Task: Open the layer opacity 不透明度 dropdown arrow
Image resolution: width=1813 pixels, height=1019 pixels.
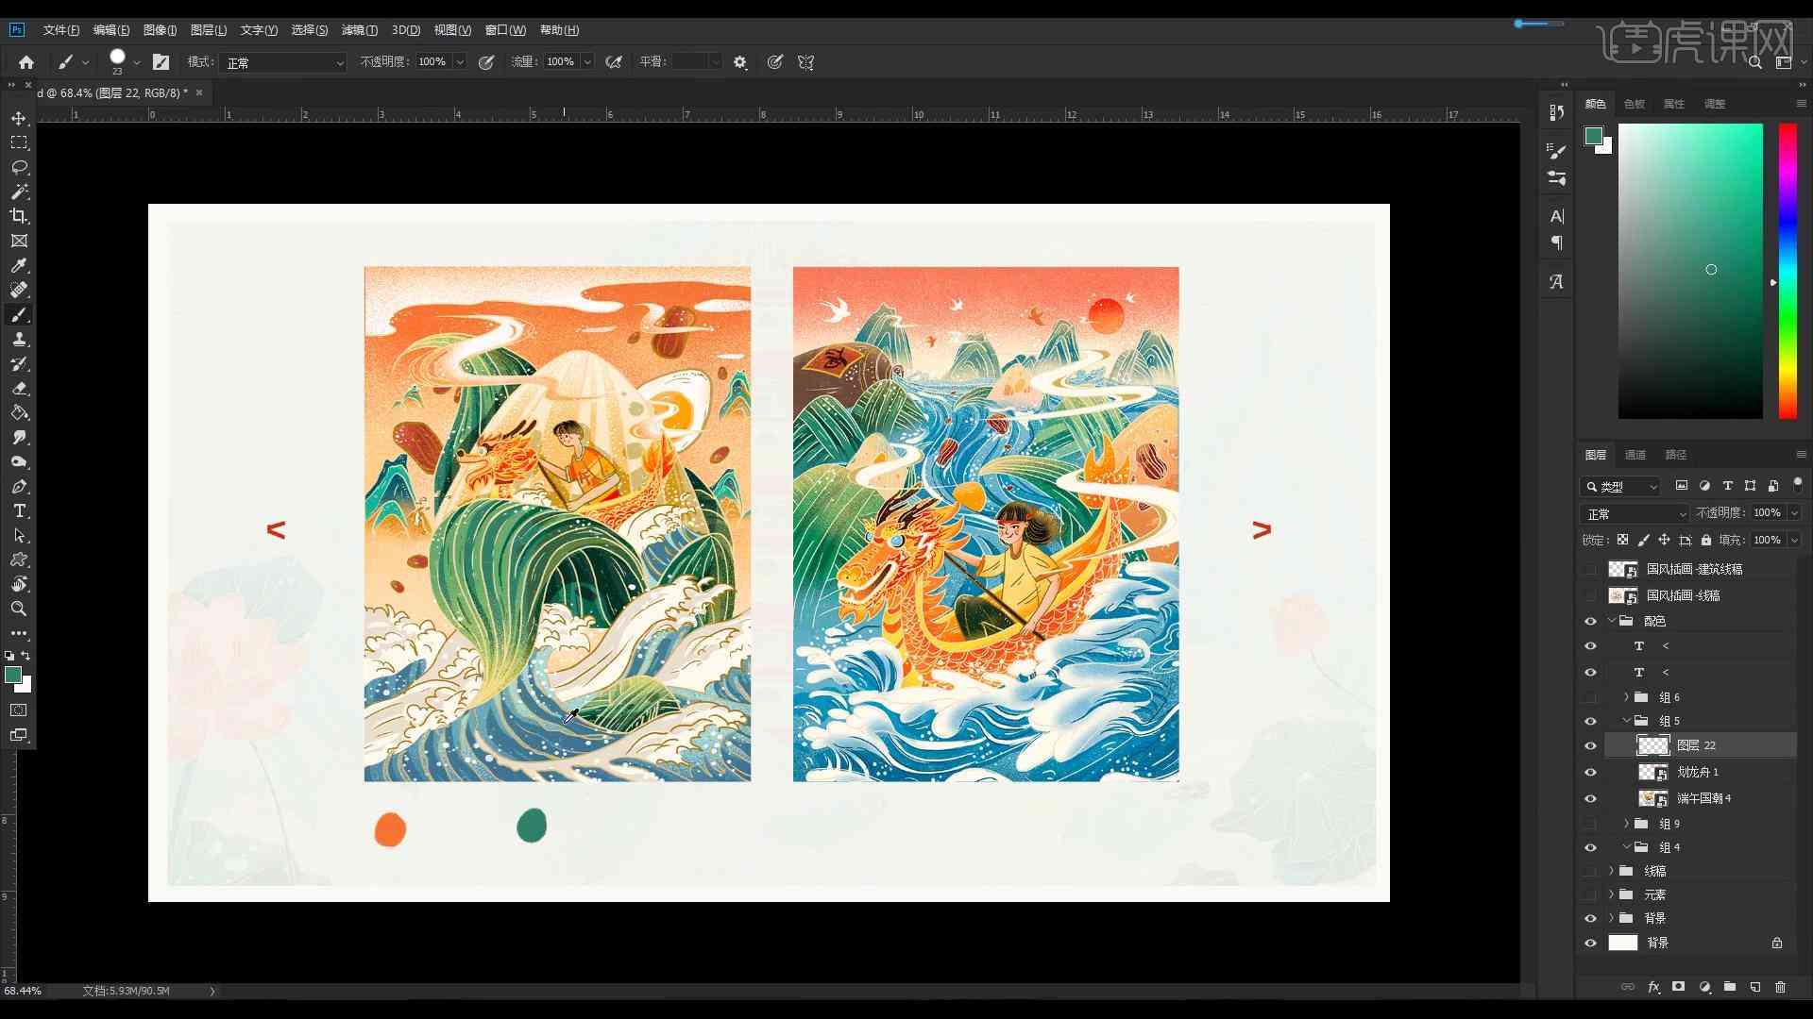Action: pos(1793,513)
